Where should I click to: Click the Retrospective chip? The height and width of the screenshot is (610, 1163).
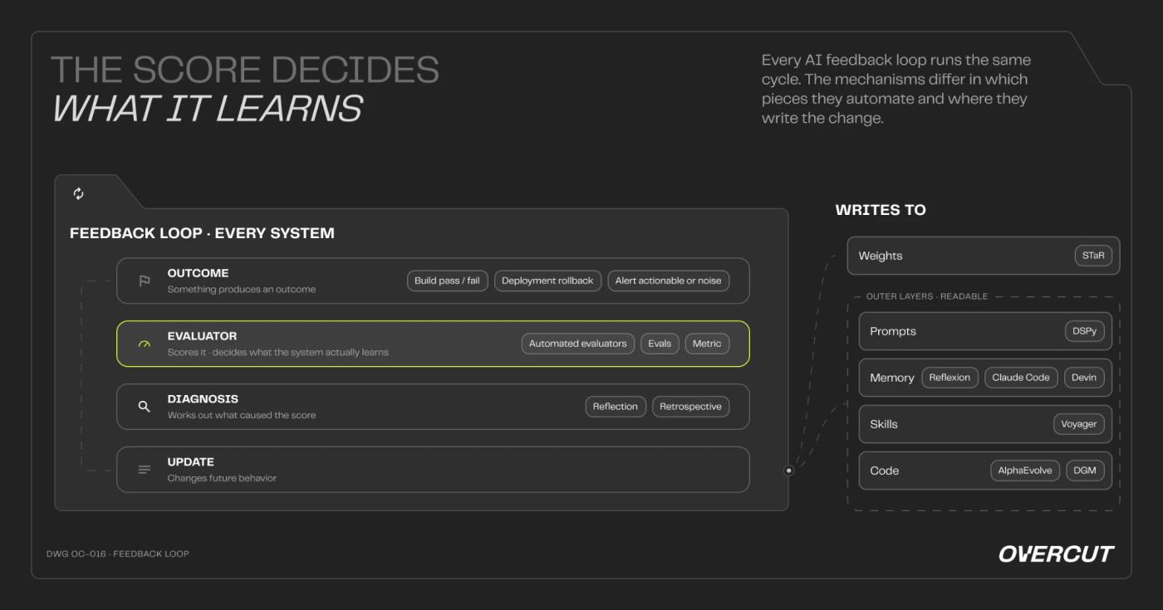[x=690, y=407]
